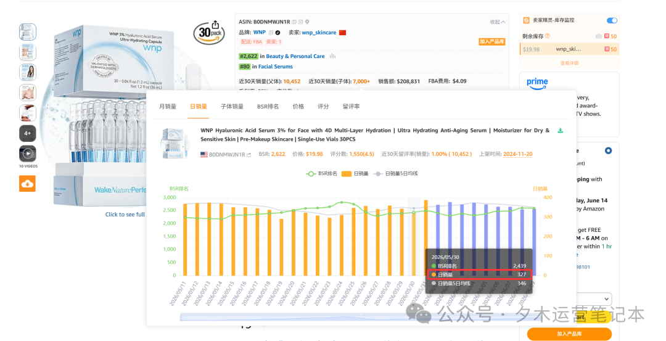The width and height of the screenshot is (666, 341).
Task: Select the woman portrait product thumbnail
Action: coord(28,72)
